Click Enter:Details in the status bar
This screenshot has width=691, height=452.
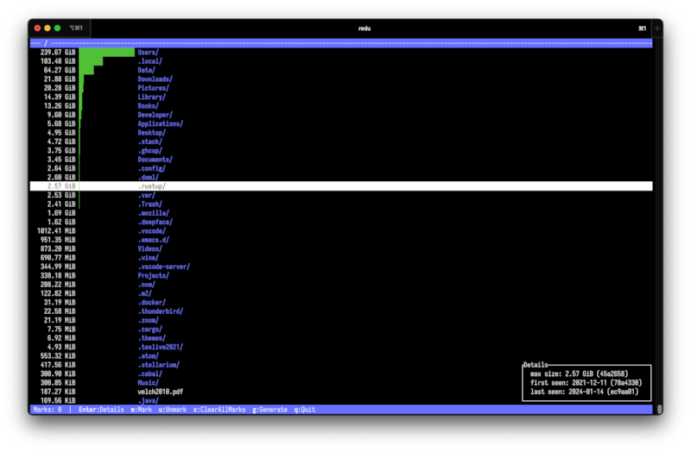[x=101, y=410]
